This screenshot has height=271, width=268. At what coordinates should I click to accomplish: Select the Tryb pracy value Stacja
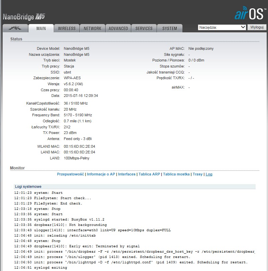(x=69, y=66)
